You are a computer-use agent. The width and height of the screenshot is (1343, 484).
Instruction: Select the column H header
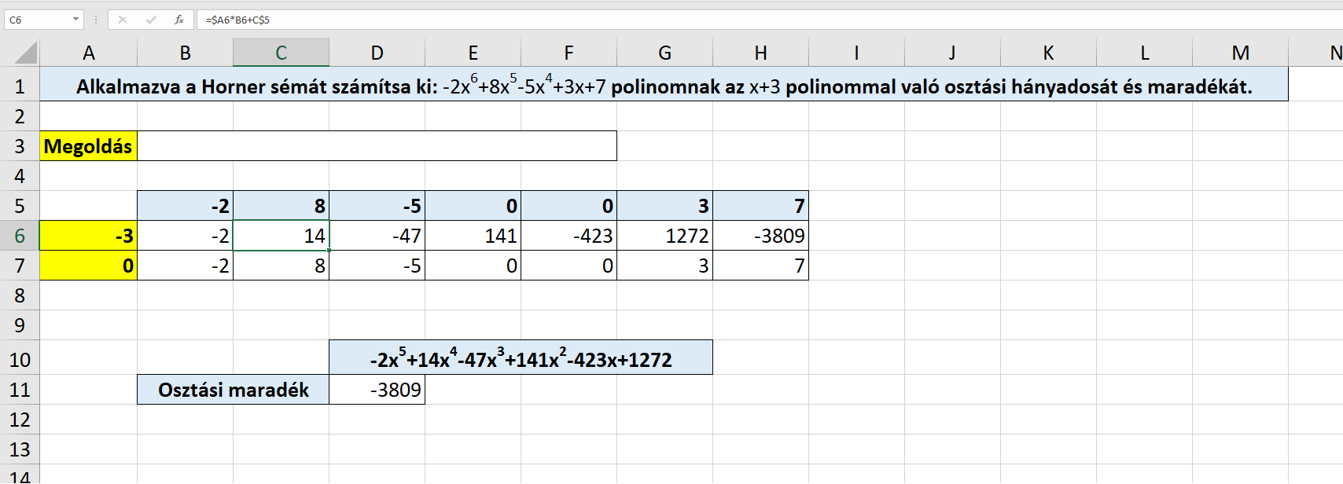[x=760, y=53]
